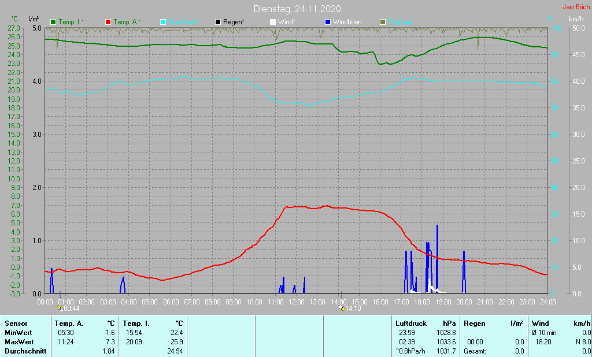Click the black Regen legend swatch
This screenshot has height=357, width=592.
218,23
